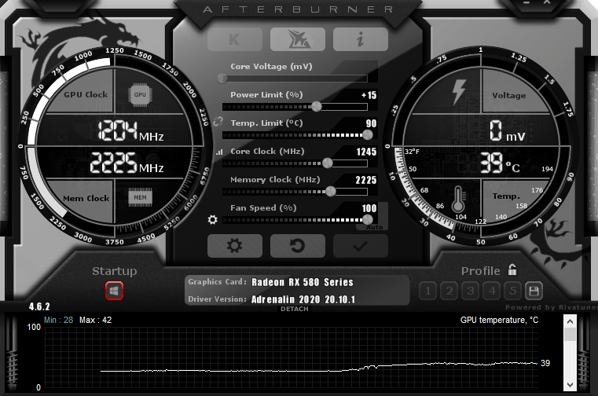Image resolution: width=598 pixels, height=396 pixels.
Task: Click the Adrenalin 2020 20.10.1 driver text
Action: pyautogui.click(x=303, y=299)
